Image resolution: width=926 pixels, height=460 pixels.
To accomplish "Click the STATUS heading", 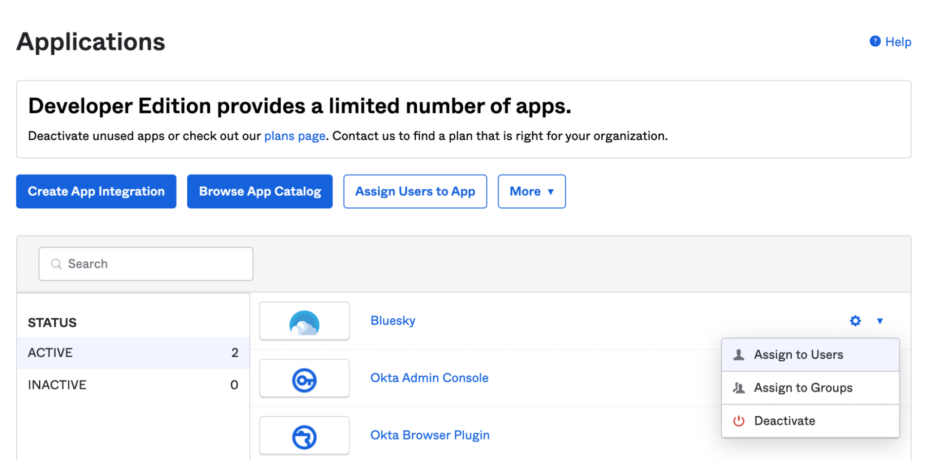I will [52, 323].
